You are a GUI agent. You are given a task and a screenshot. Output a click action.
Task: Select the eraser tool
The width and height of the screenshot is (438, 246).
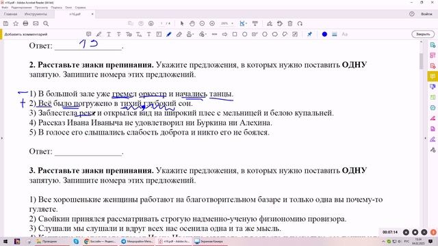point(179,34)
